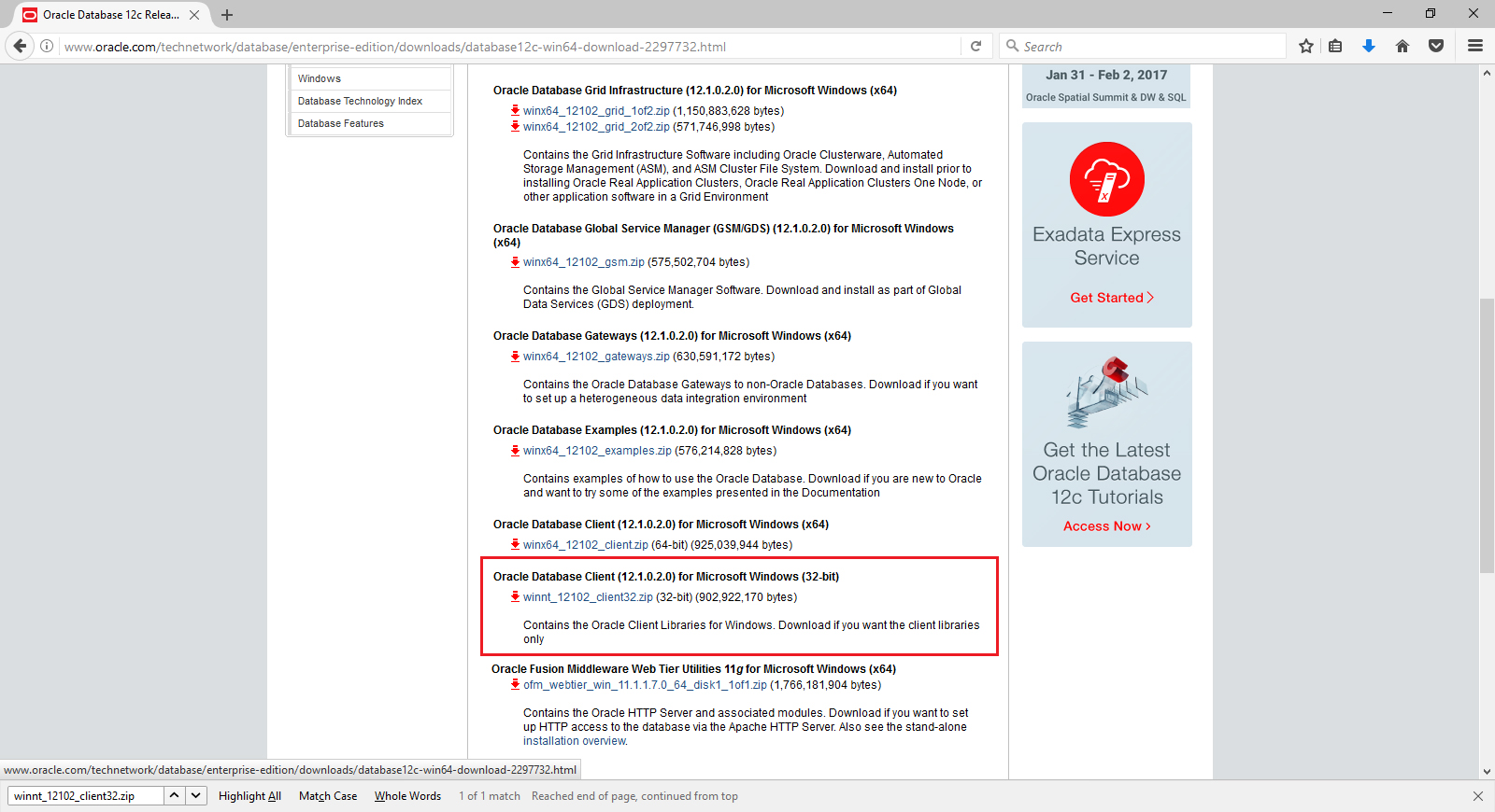Click the browser back arrow button
This screenshot has height=812, width=1495.
pos(20,46)
